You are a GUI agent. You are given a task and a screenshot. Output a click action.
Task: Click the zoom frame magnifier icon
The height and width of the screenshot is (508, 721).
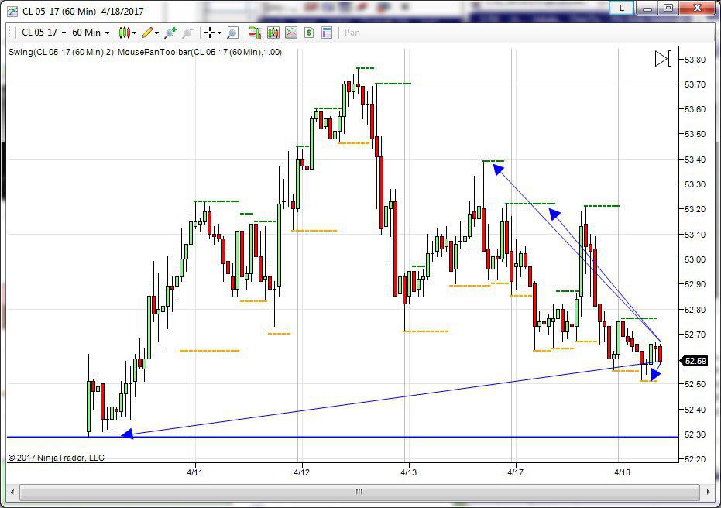tap(232, 33)
